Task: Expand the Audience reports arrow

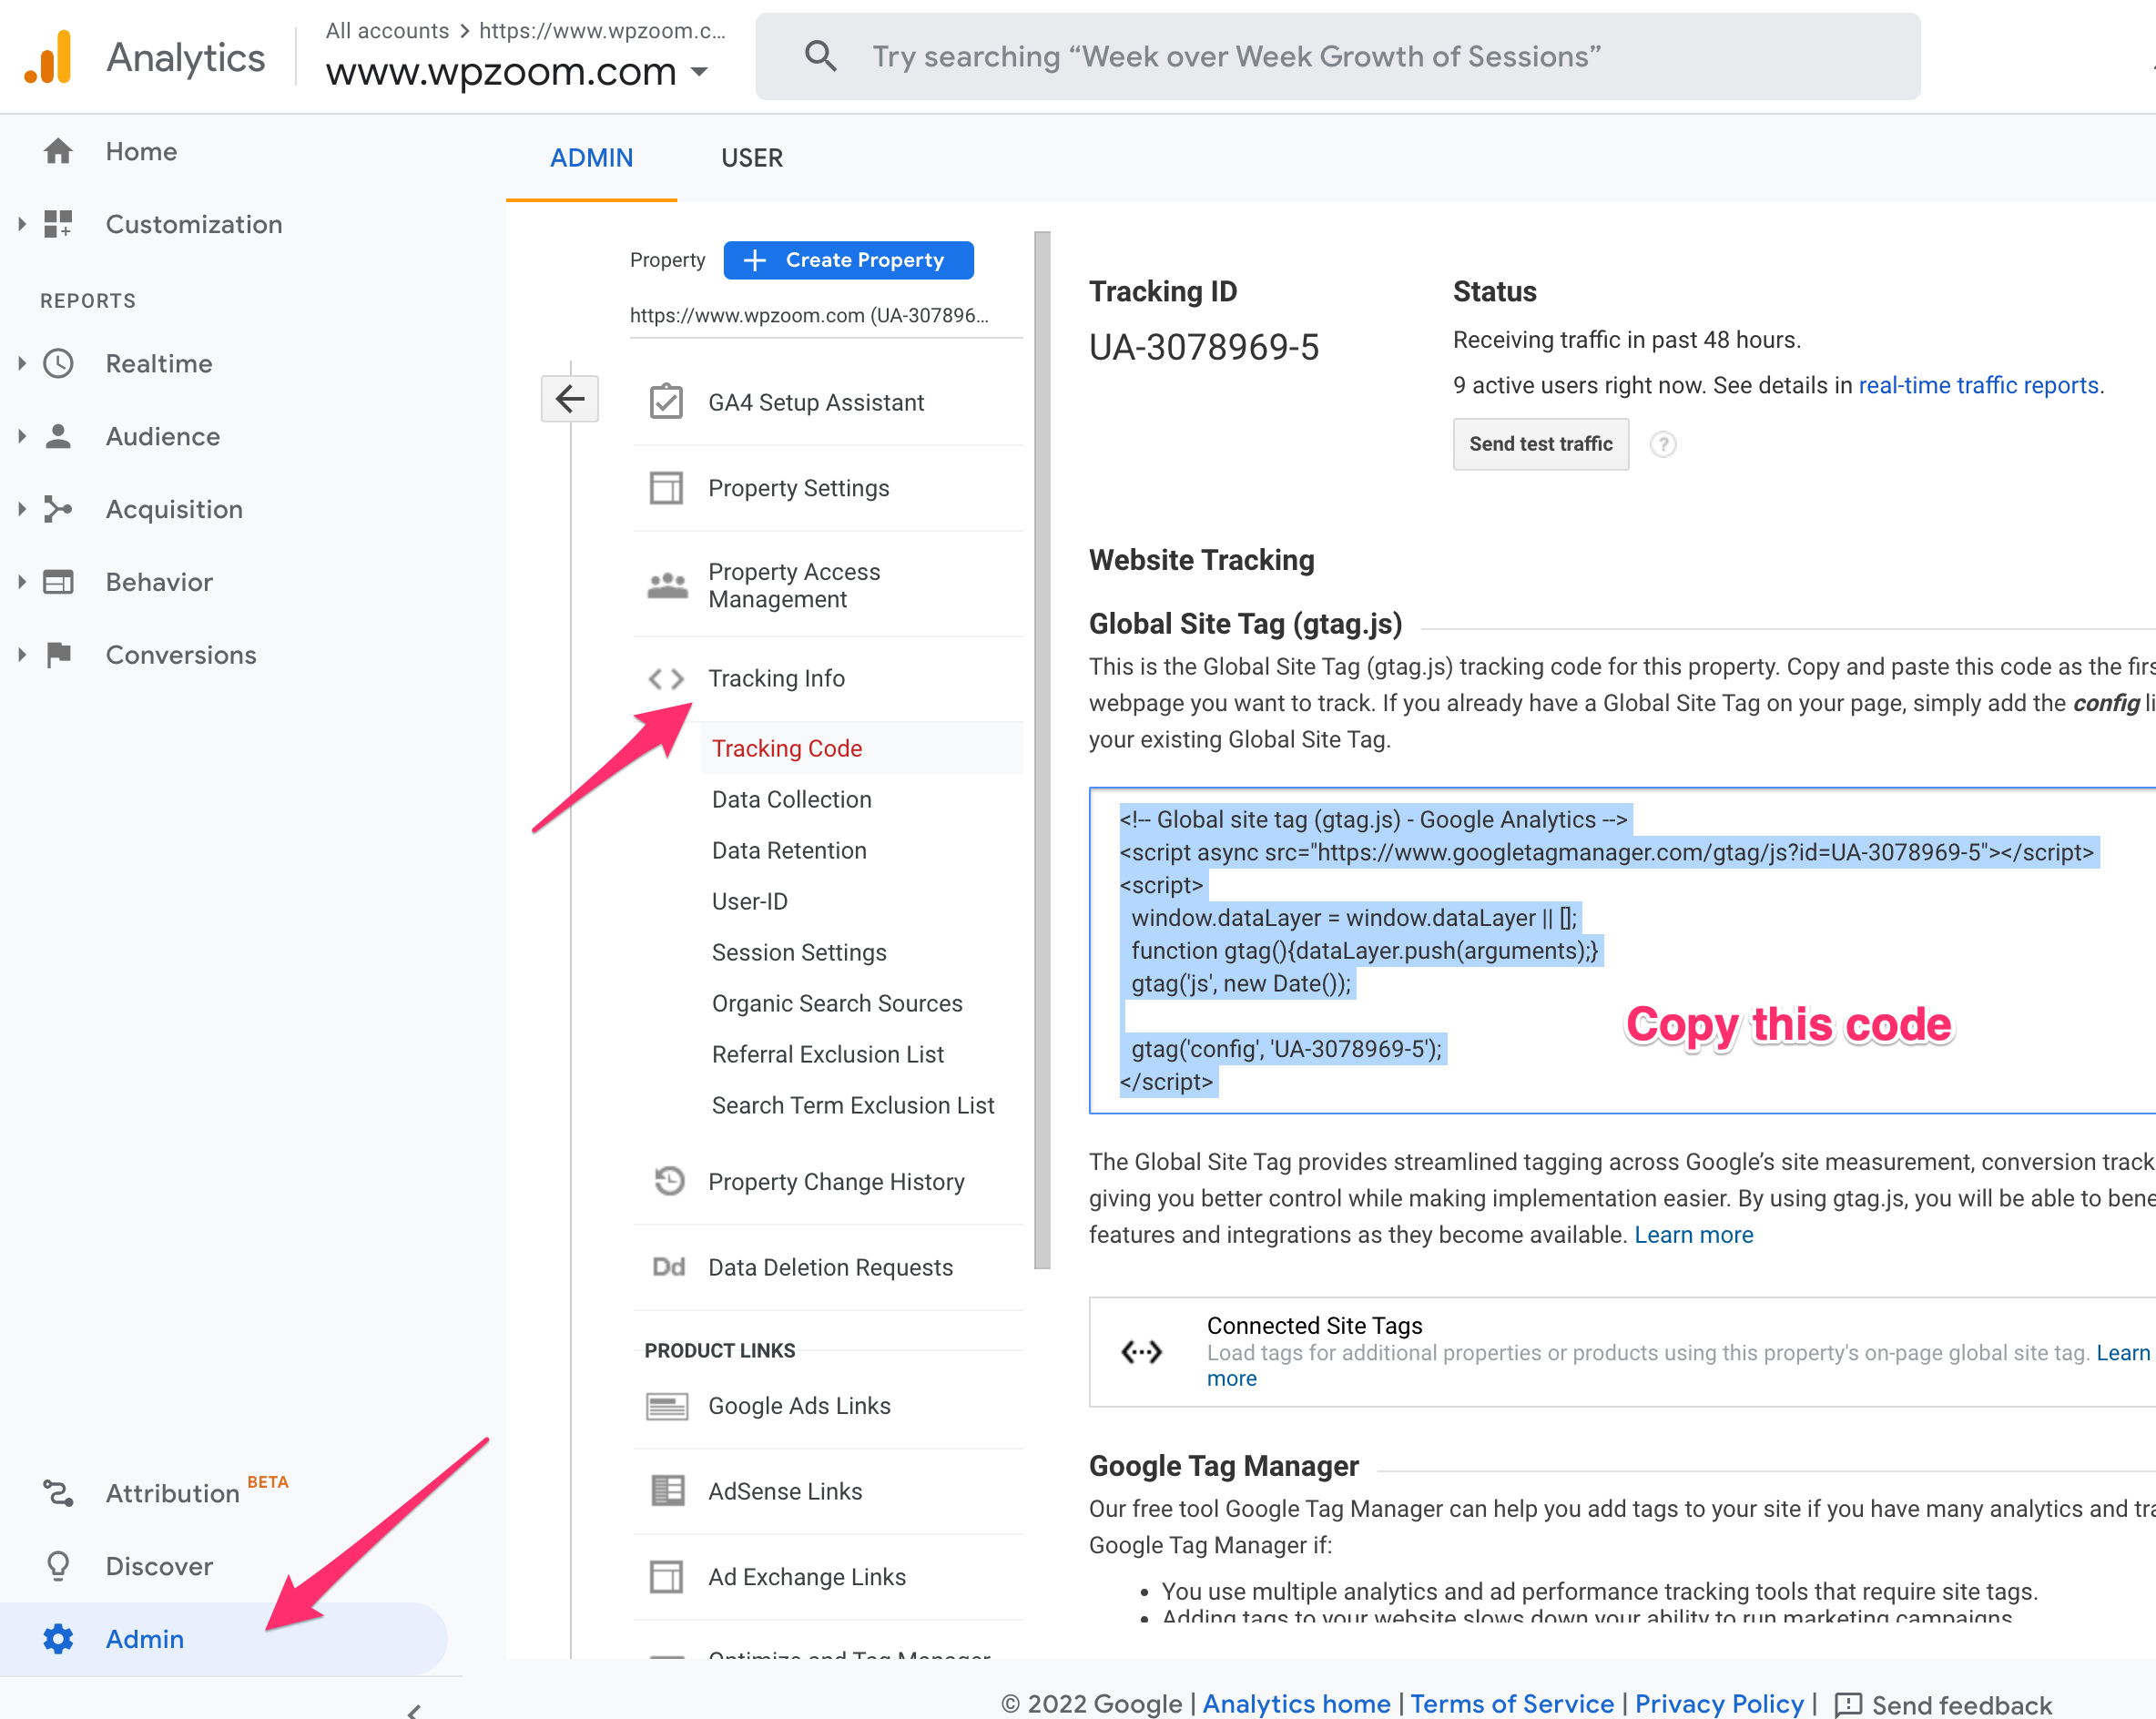Action: coord(21,436)
